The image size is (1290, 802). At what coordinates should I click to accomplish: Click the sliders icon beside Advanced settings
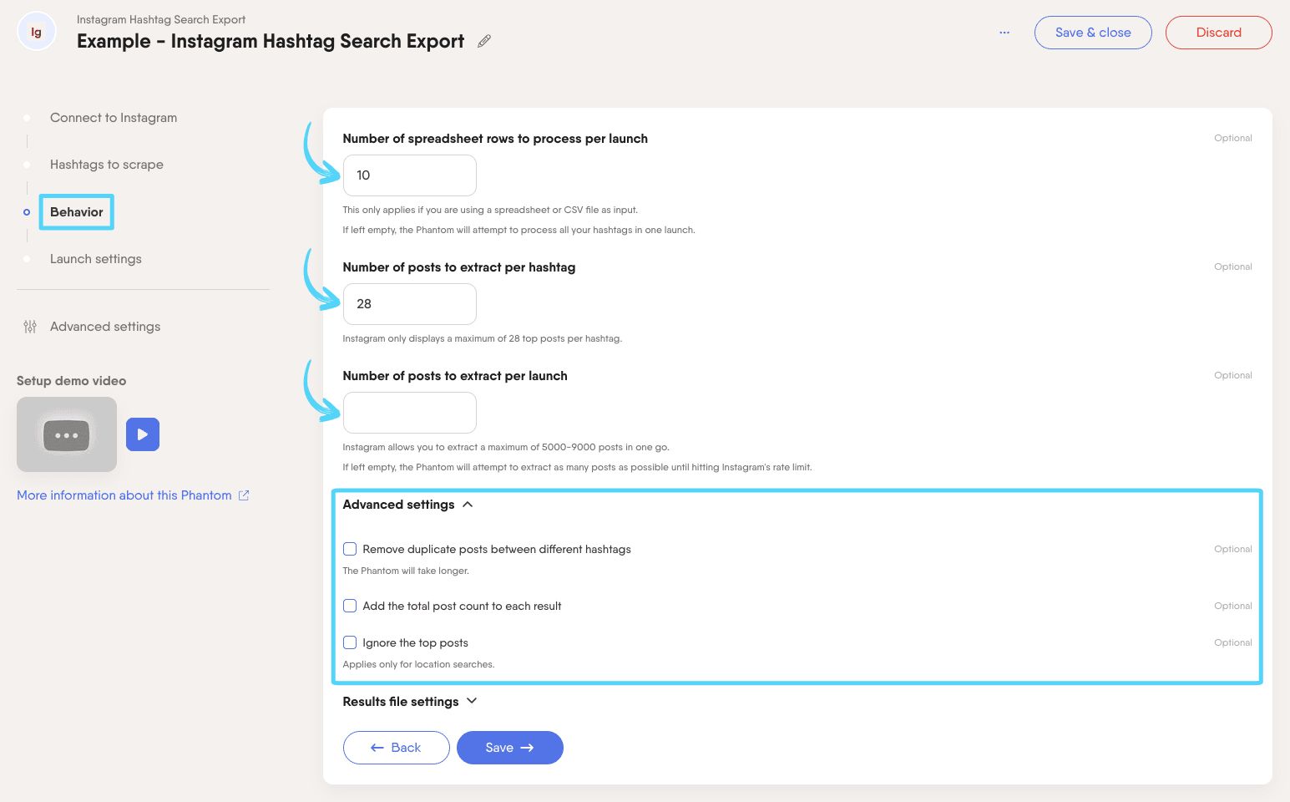[x=30, y=327]
